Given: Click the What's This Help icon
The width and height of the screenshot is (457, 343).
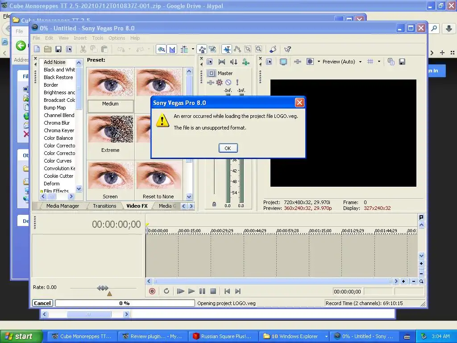Looking at the screenshot, I should (x=287, y=49).
